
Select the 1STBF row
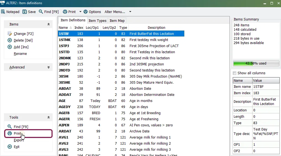pyautogui.click(x=121, y=34)
